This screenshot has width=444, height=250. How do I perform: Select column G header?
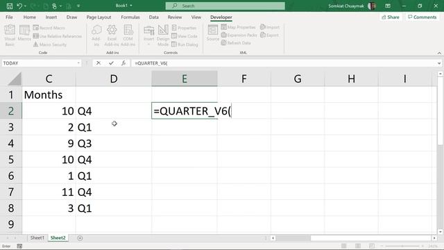click(298, 78)
